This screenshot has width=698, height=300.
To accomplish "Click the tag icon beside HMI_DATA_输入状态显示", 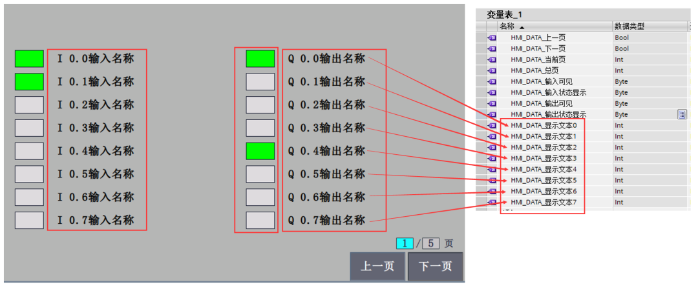I will click(x=492, y=92).
